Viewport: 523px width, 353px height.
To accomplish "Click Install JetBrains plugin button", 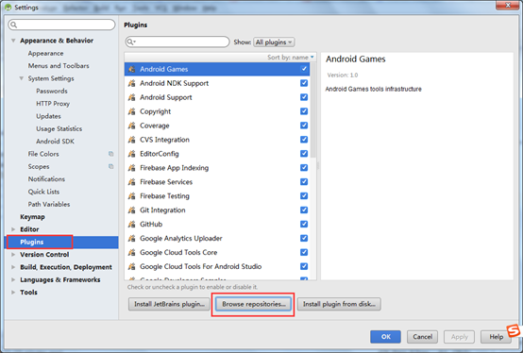I will [169, 304].
